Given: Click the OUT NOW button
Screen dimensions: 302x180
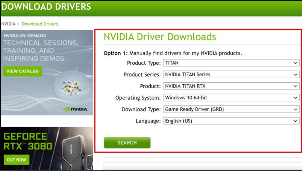Looking at the screenshot, I should 16,160.
